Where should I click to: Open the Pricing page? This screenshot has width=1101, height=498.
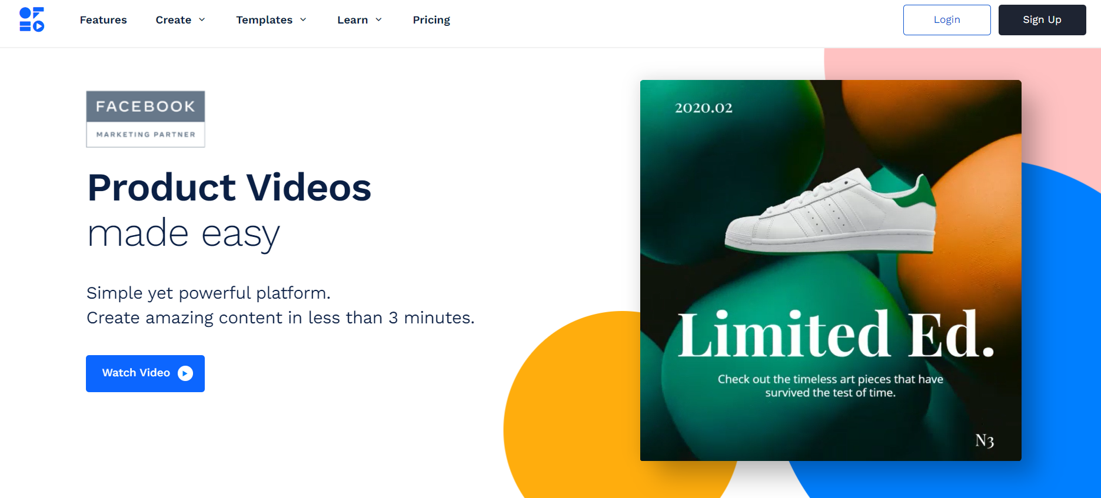pyautogui.click(x=431, y=20)
